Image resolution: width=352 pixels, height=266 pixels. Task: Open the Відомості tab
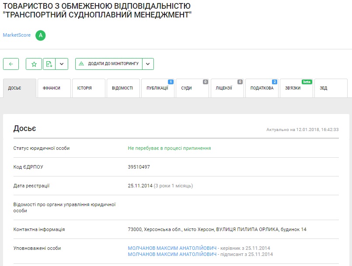pos(122,88)
